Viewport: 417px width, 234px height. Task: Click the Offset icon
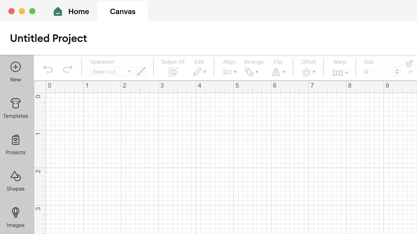(x=306, y=72)
